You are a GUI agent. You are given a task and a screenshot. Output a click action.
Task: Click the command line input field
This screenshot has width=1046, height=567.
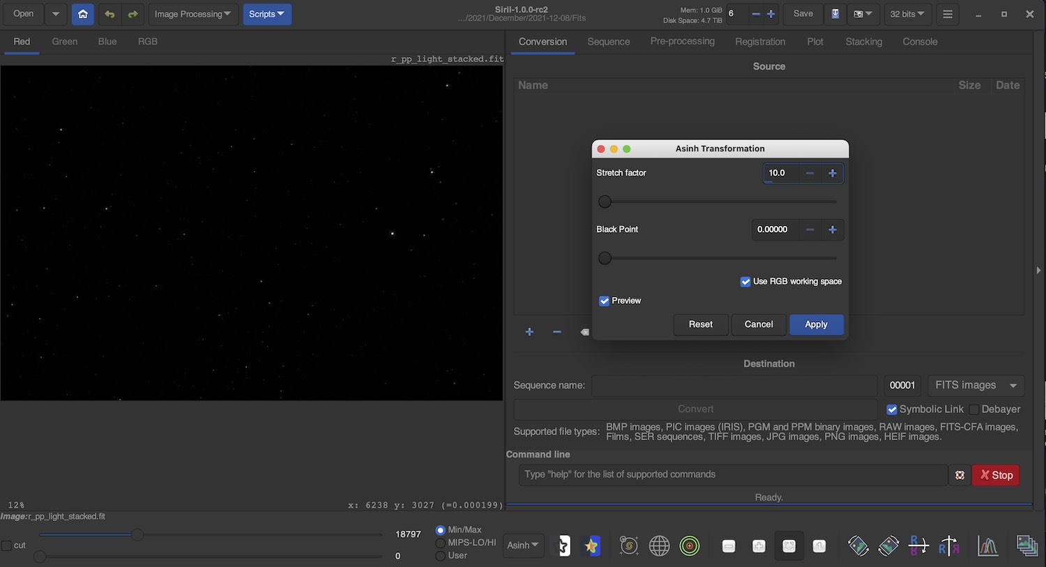732,474
